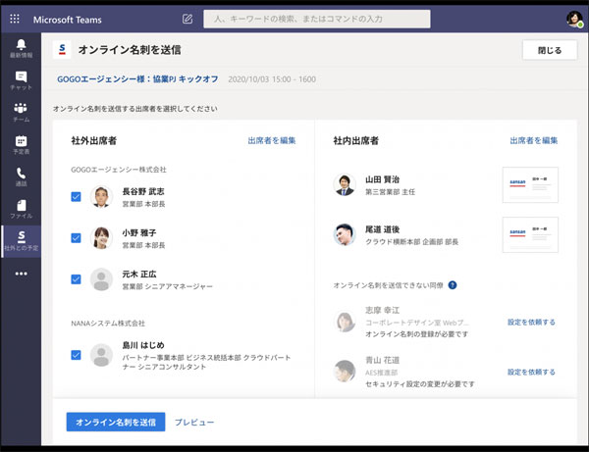Click the search and command input field
The height and width of the screenshot is (452, 589).
pos(316,19)
